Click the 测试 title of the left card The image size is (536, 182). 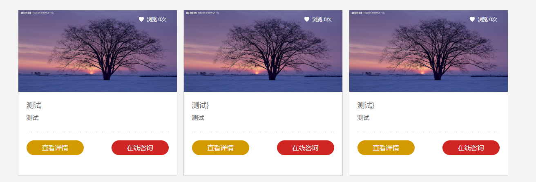tap(34, 105)
